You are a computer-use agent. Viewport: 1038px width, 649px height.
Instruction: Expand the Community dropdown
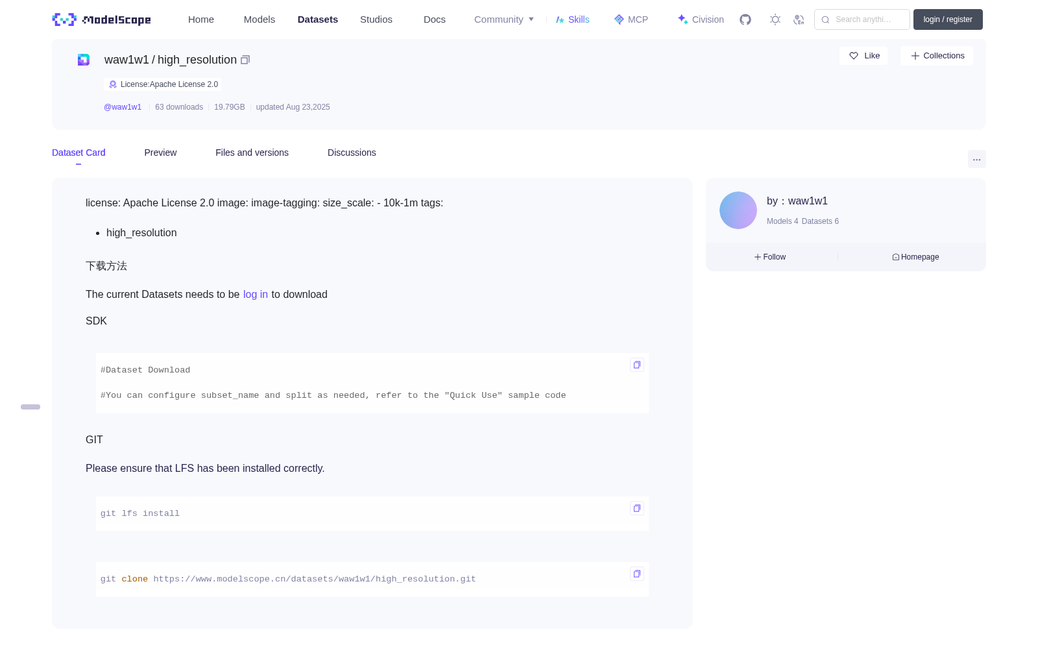click(504, 19)
